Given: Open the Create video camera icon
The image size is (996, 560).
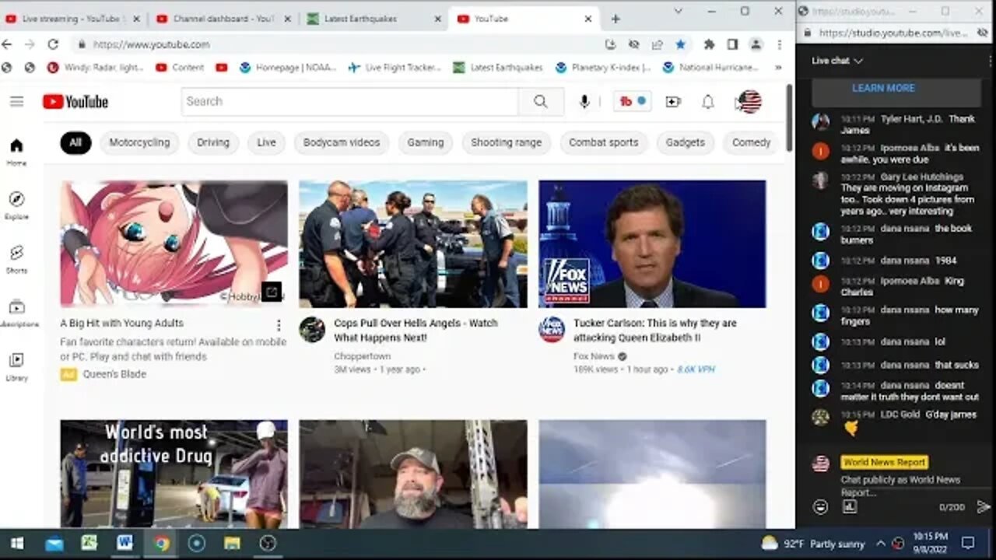Looking at the screenshot, I should [673, 101].
